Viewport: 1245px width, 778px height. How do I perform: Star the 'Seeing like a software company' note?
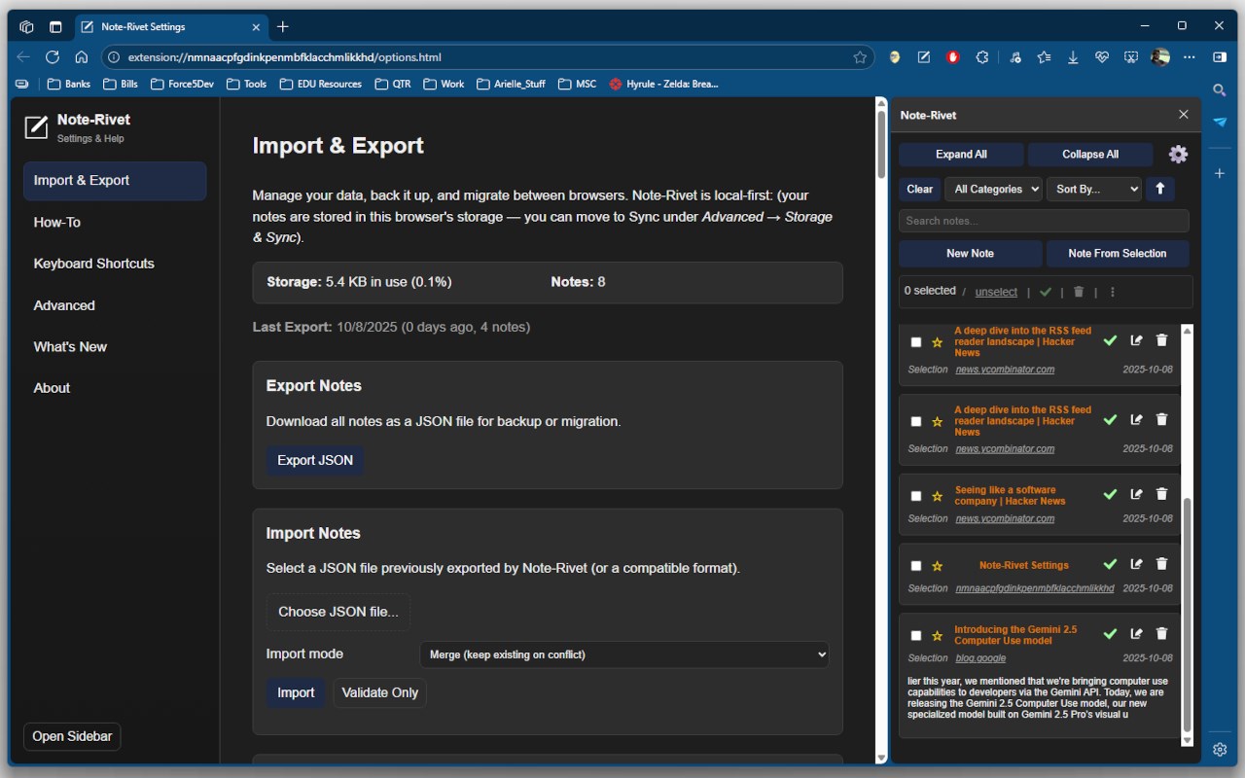(x=938, y=496)
